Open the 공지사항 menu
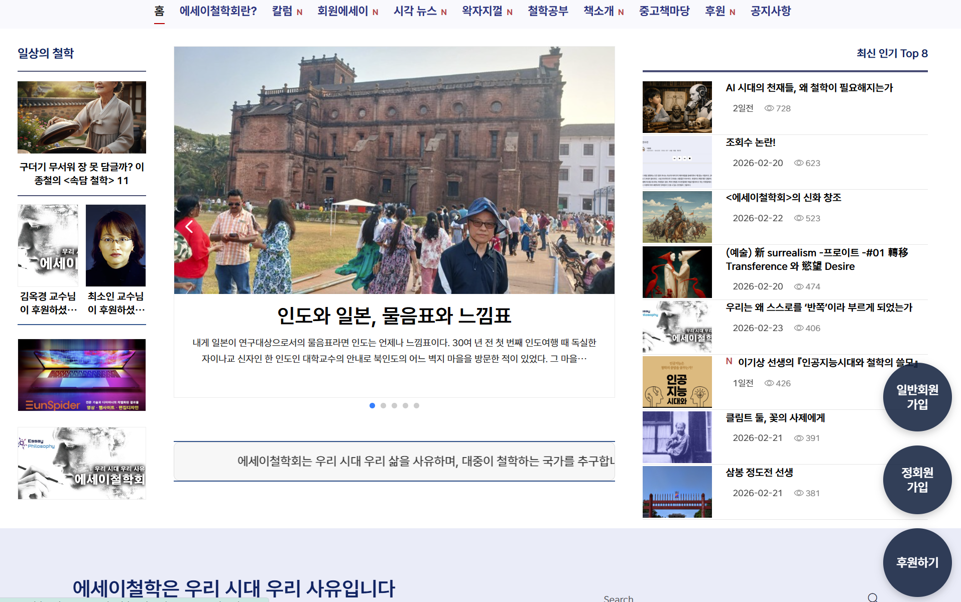The height and width of the screenshot is (602, 961). [x=771, y=11]
